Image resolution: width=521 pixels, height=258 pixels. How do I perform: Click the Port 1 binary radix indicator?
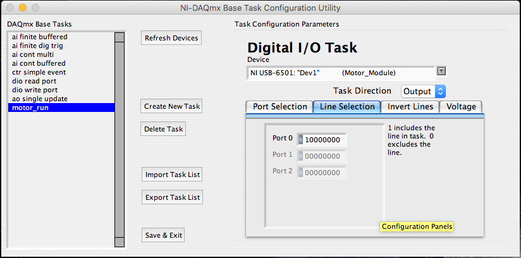click(x=300, y=156)
